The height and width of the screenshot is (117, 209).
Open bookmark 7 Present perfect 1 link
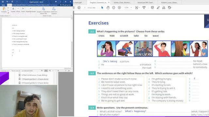35,79
